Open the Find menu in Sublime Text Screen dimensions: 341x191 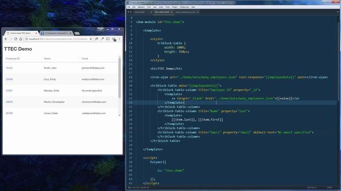coord(149,7)
